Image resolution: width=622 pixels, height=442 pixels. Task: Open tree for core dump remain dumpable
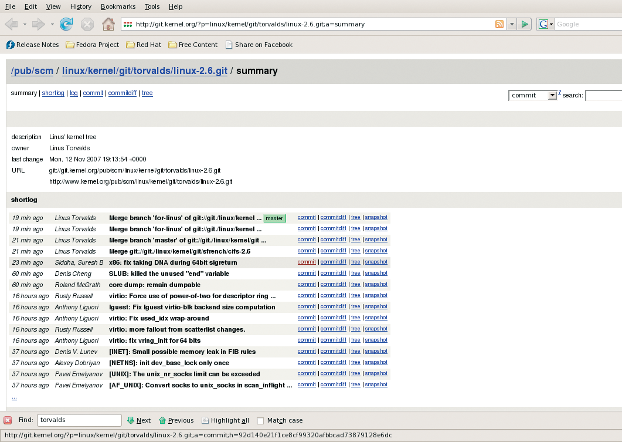(355, 284)
